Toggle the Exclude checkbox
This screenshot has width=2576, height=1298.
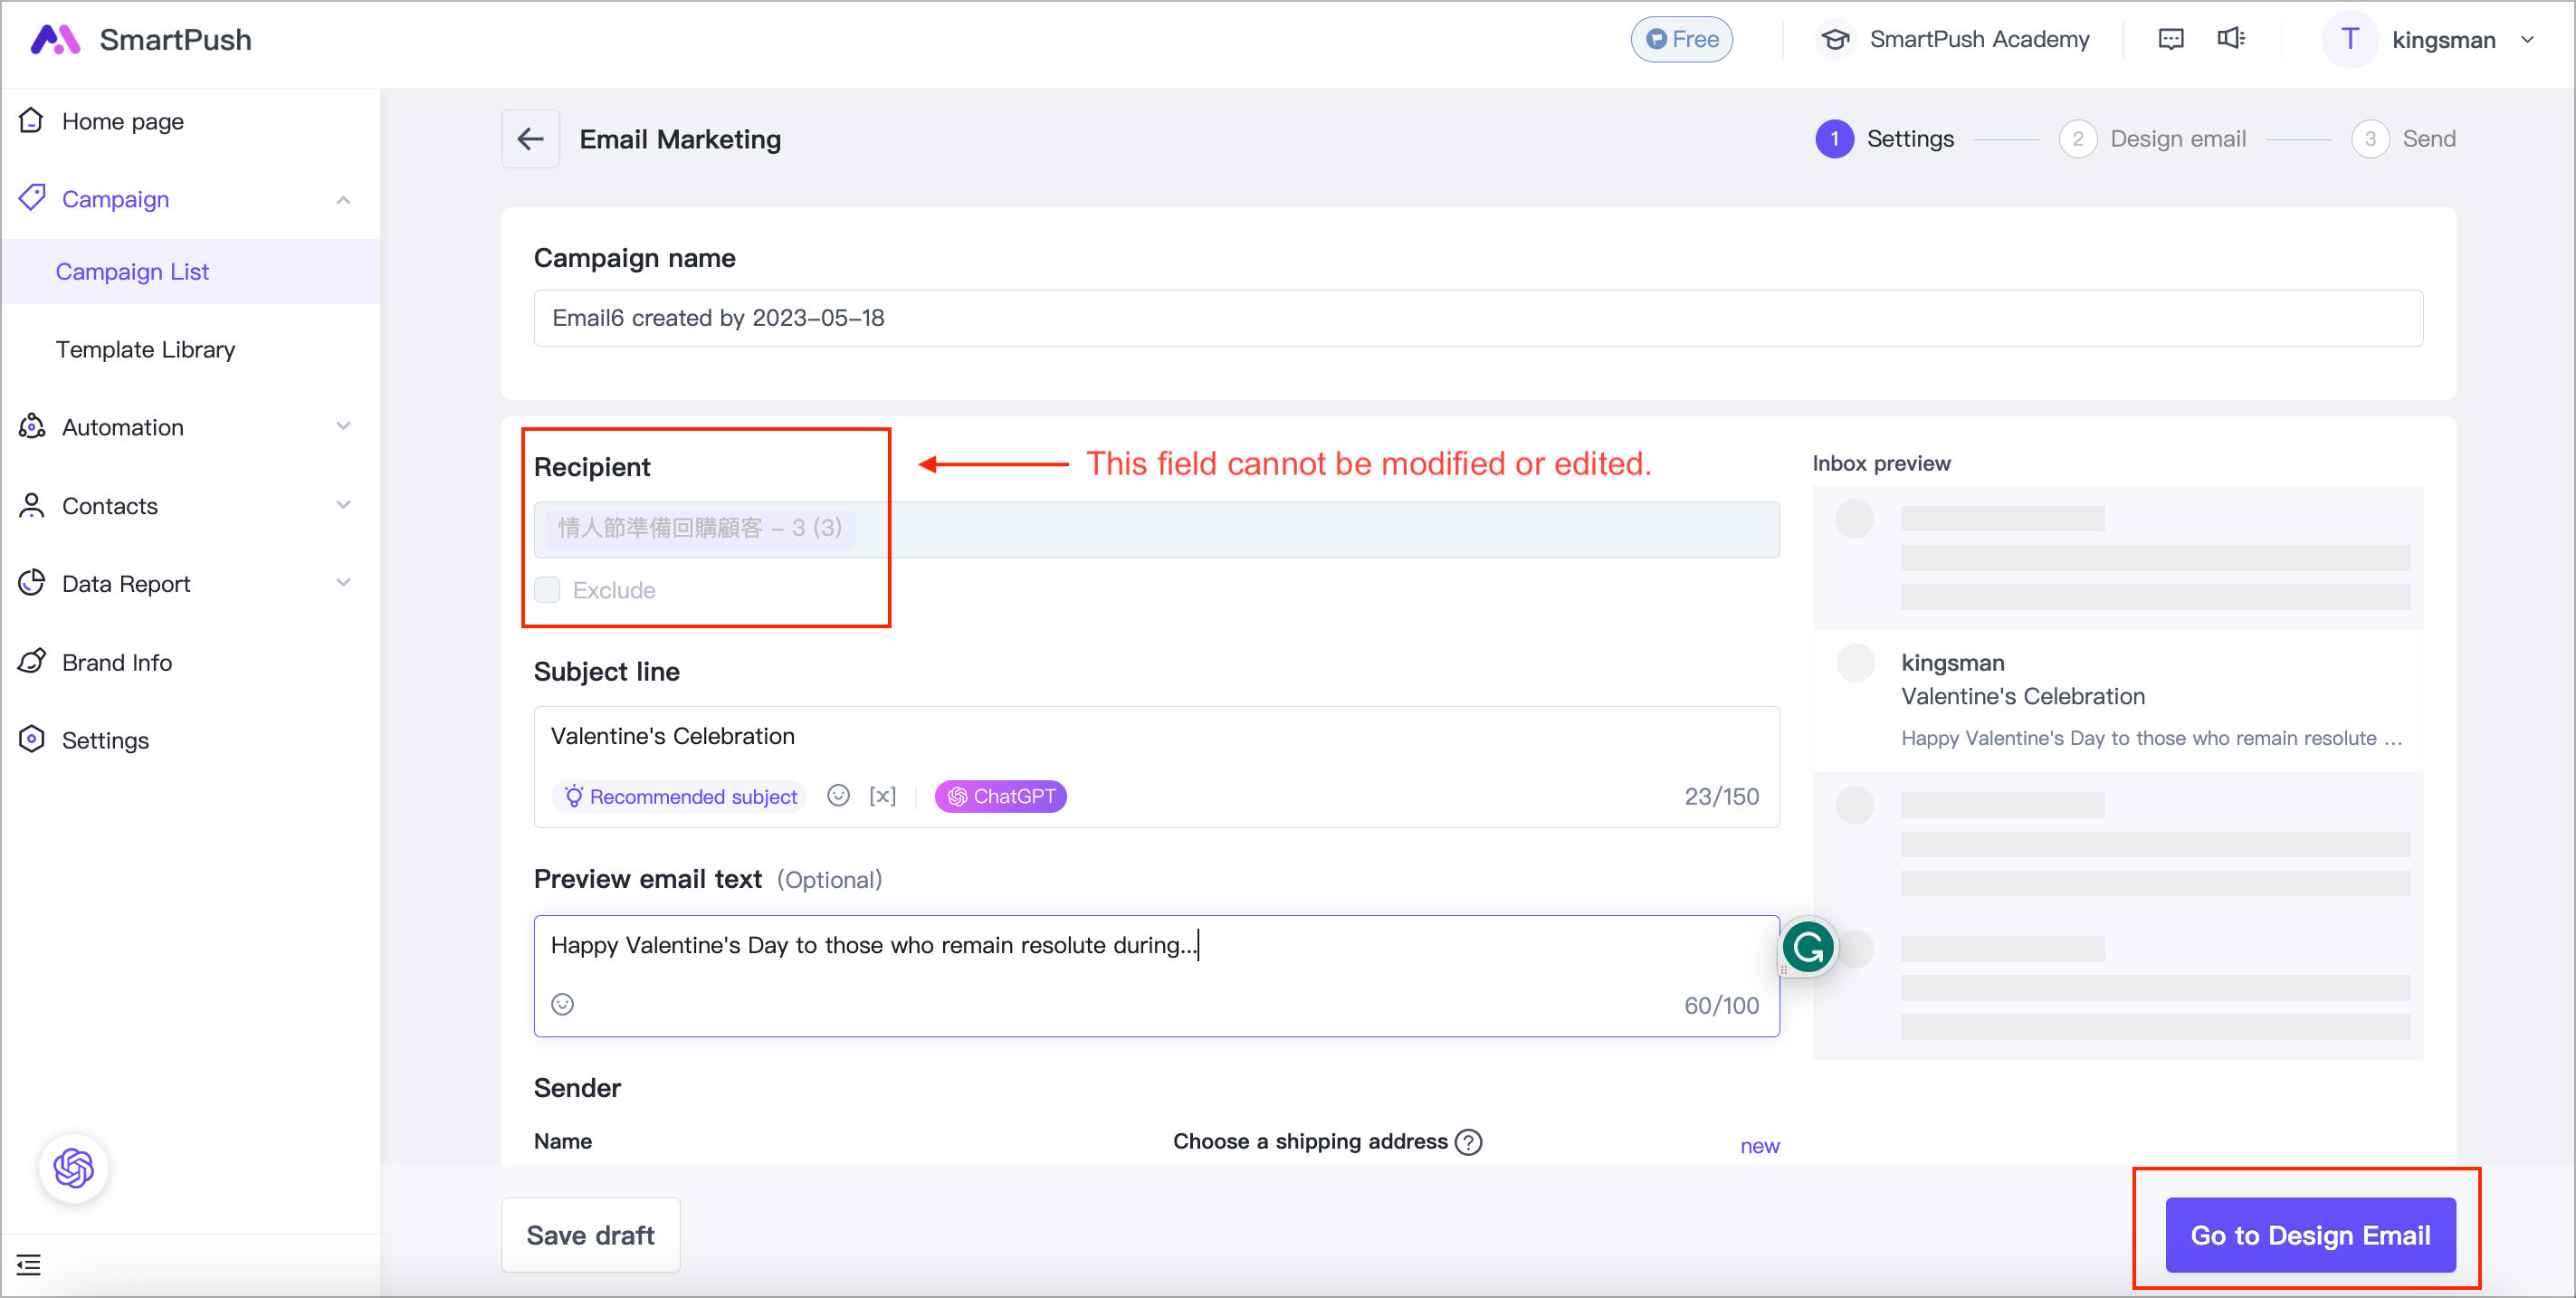(547, 590)
